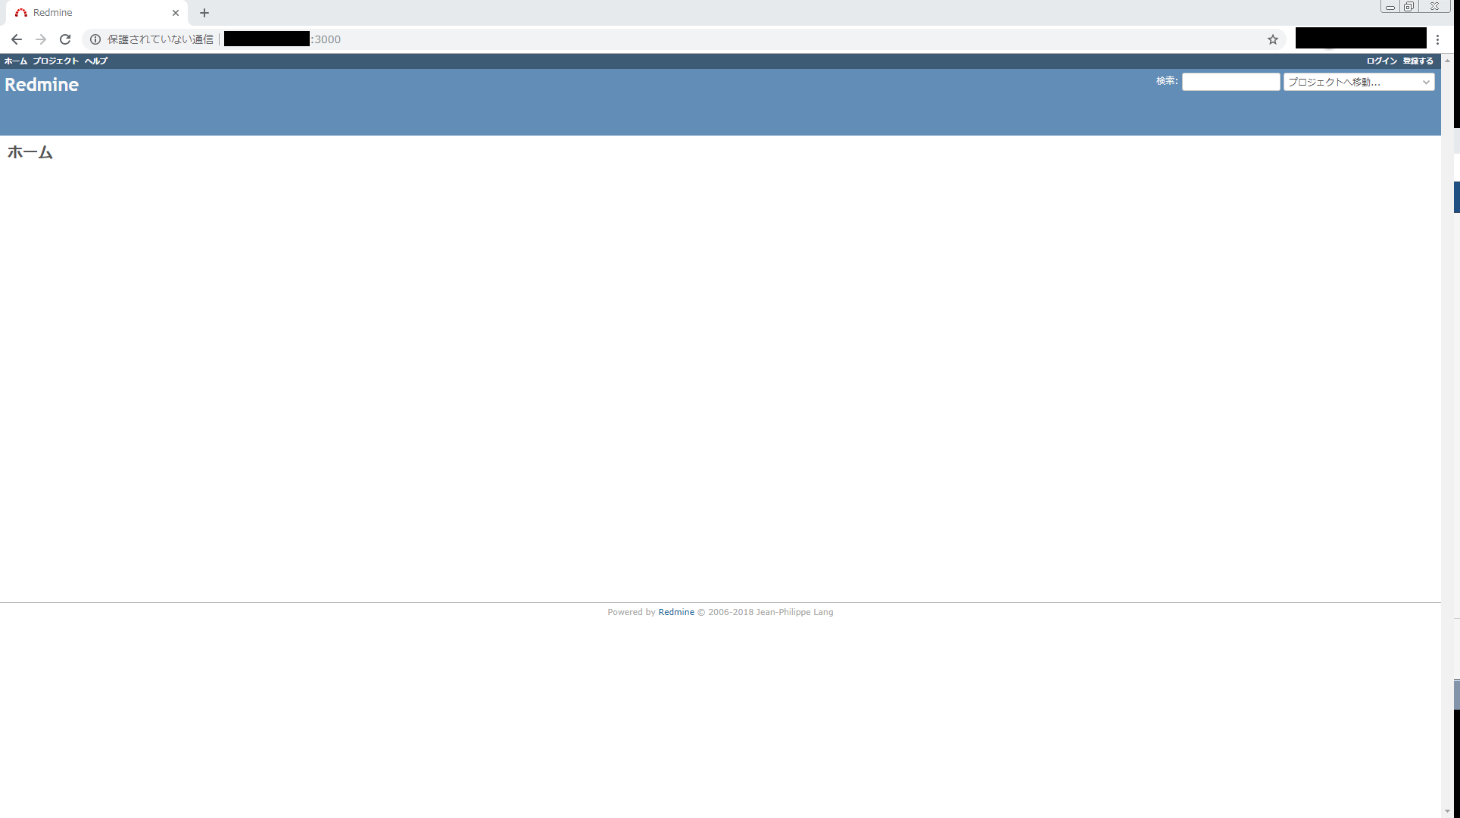Image resolution: width=1460 pixels, height=818 pixels.
Task: Open a new browser tab
Action: (x=204, y=13)
